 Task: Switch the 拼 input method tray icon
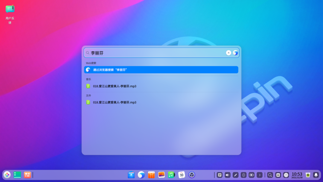click(220, 175)
